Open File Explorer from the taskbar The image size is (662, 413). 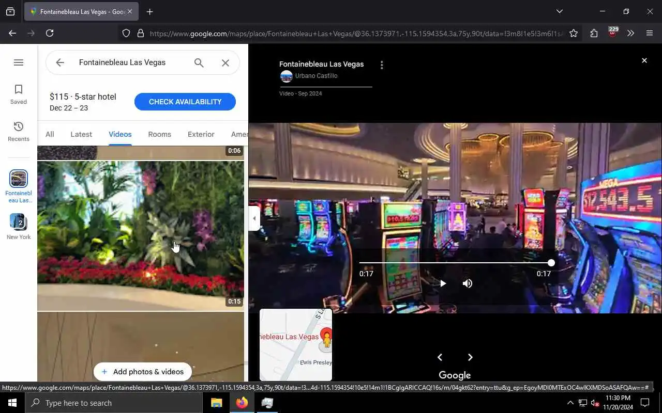[216, 403]
